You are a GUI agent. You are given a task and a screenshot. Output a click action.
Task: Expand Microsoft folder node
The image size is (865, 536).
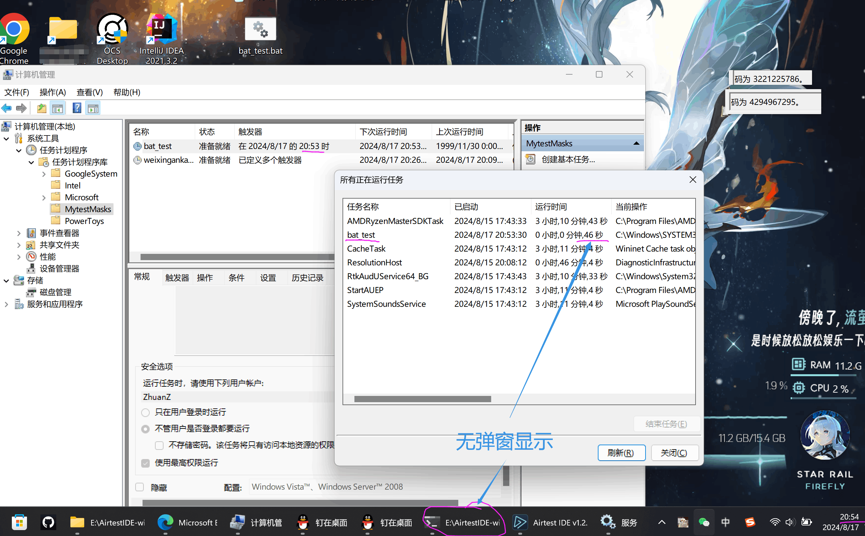44,197
